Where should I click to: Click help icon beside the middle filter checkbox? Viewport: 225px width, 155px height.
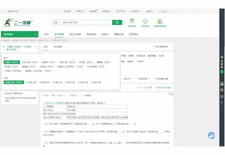(149, 79)
